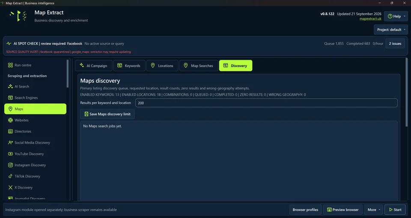The width and height of the screenshot is (411, 218).
Task: Open Maps in the sidebar
Action: tap(35, 109)
